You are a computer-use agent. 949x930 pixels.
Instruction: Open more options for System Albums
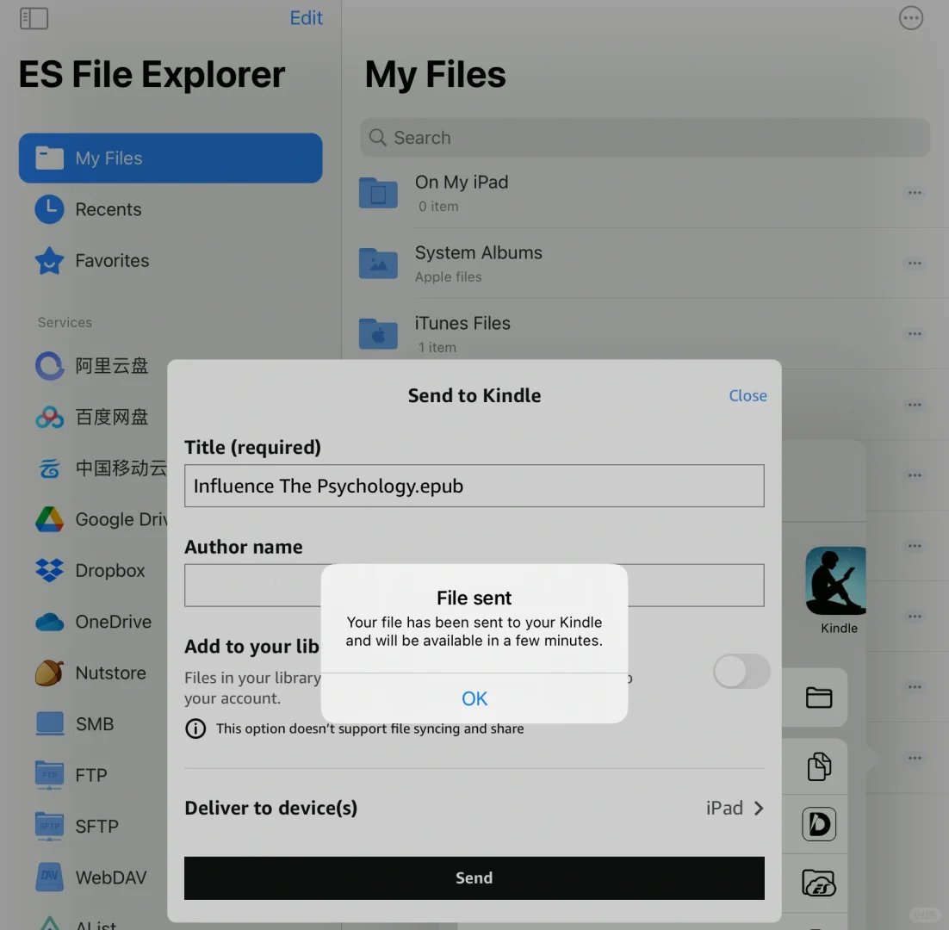tap(915, 263)
